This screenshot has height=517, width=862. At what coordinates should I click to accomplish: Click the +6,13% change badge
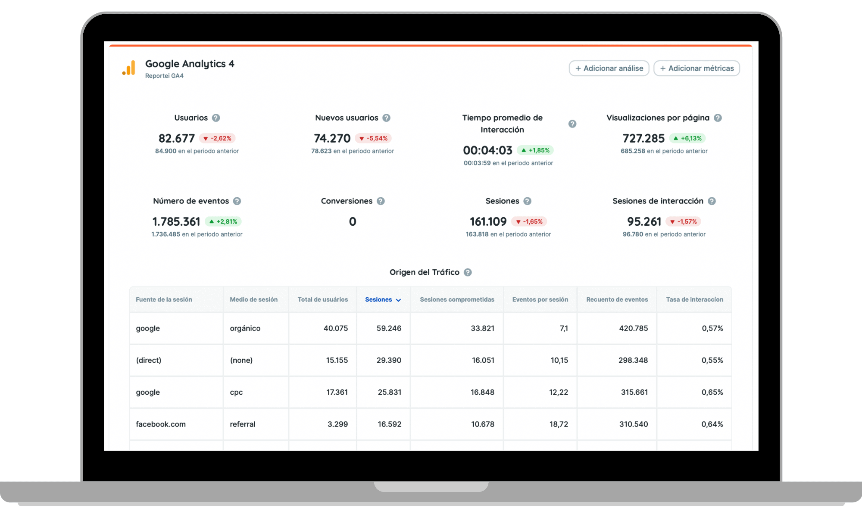pyautogui.click(x=687, y=138)
